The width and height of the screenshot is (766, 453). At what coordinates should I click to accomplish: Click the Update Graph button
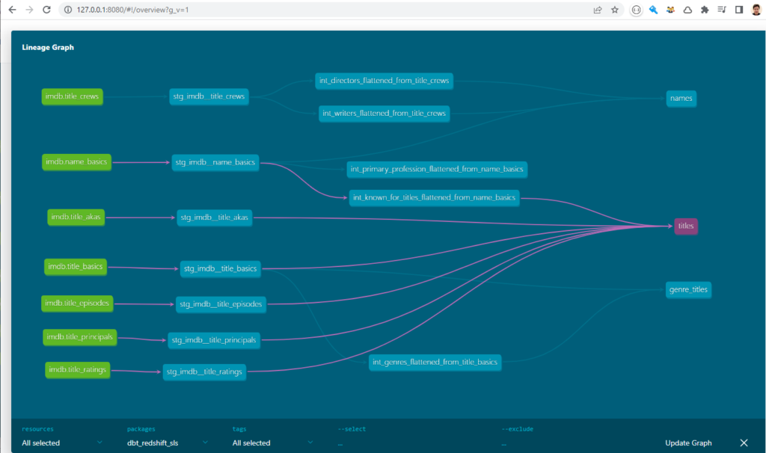pos(688,443)
